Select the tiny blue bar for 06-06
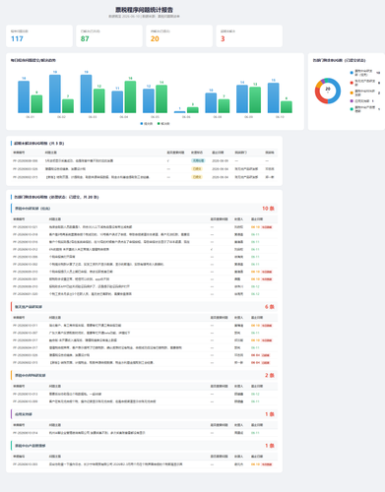Viewport: 385px width, 492px height. (179, 112)
